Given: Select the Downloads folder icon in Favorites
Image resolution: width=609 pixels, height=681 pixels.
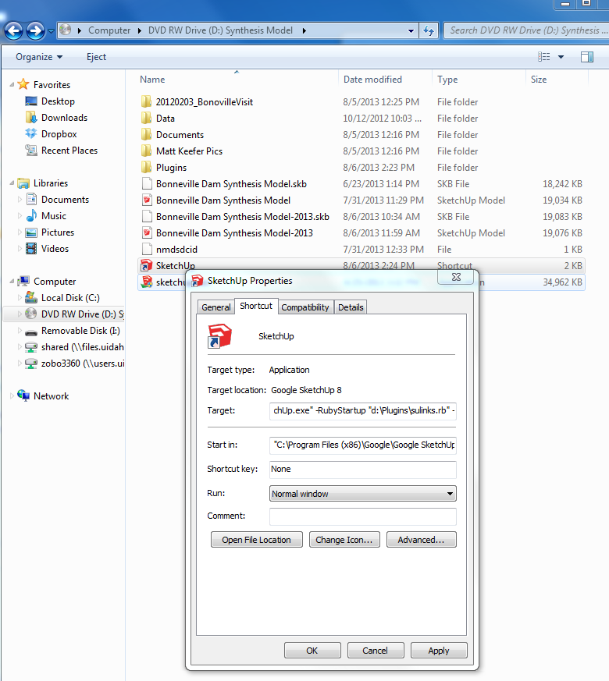Looking at the screenshot, I should [31, 118].
